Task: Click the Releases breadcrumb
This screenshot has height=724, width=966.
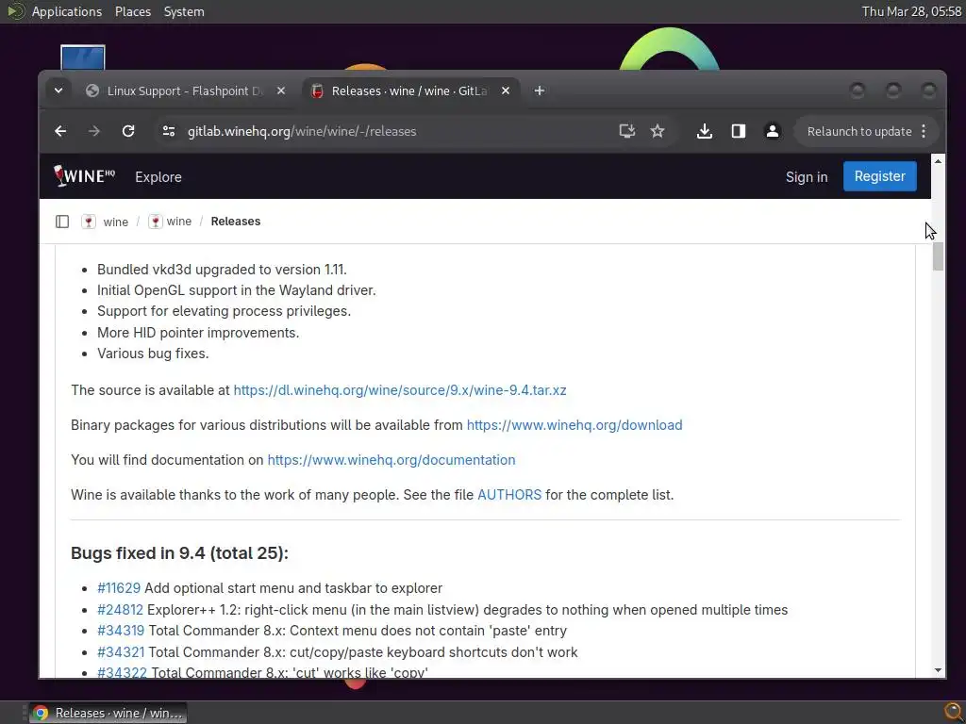Action: [235, 222]
